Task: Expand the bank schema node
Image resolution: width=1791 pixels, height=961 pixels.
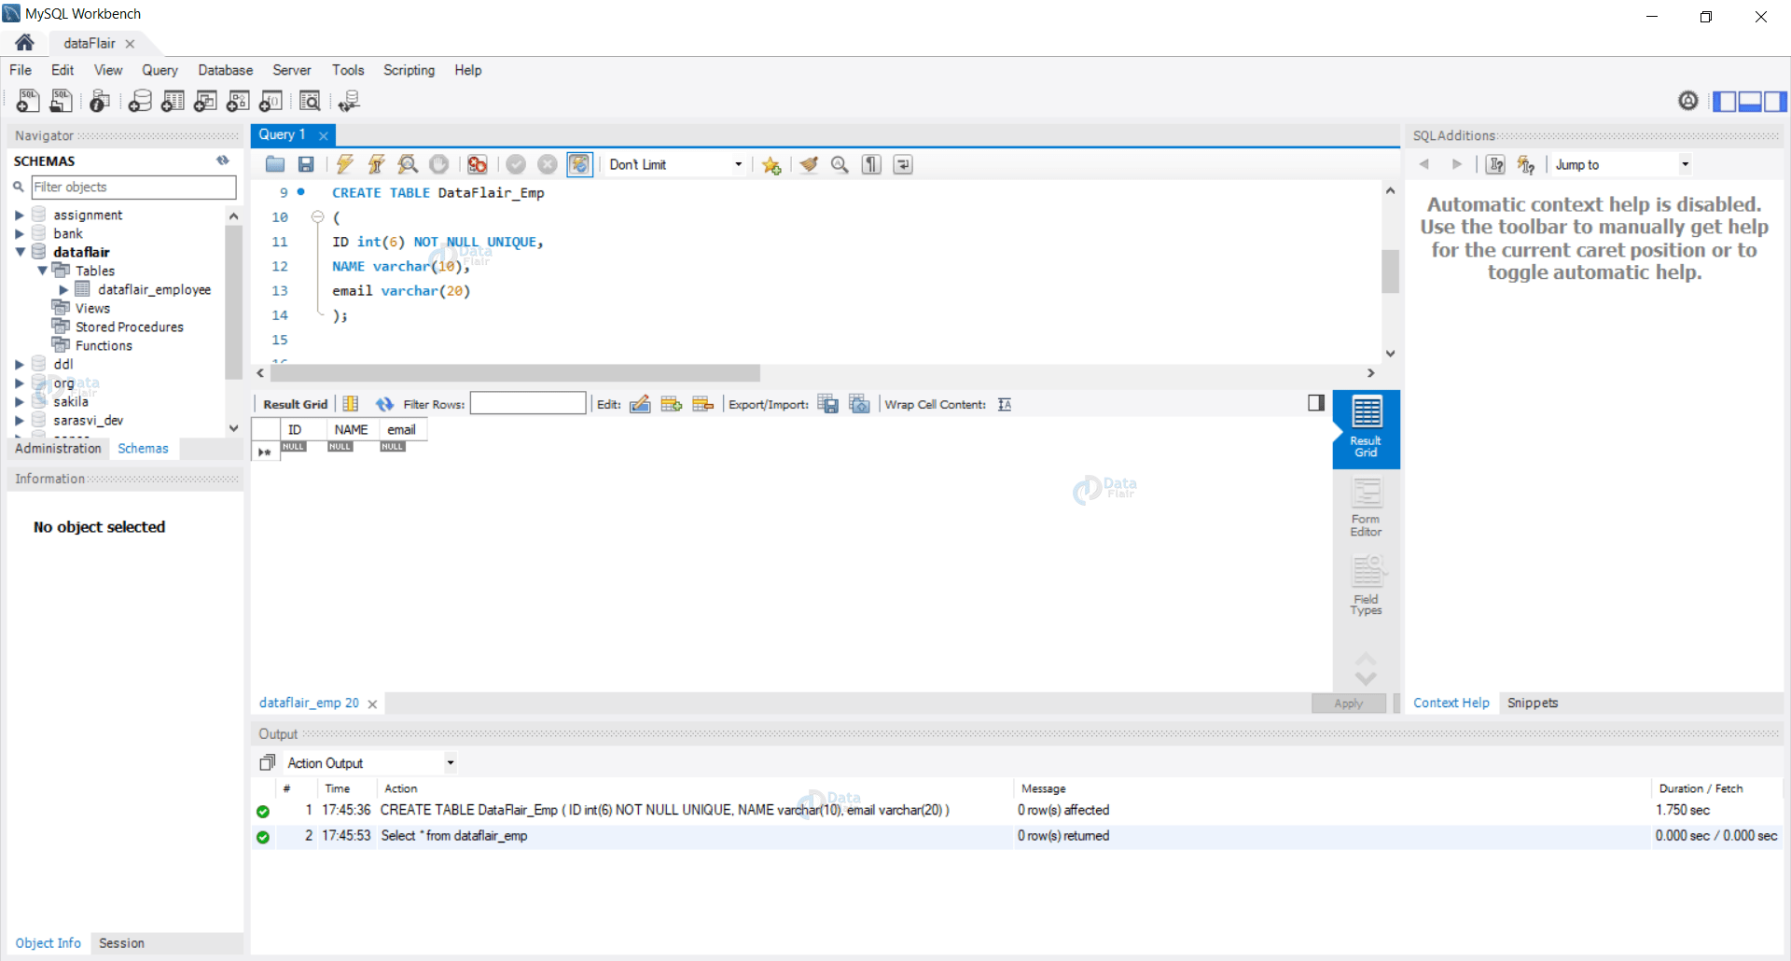Action: pyautogui.click(x=19, y=234)
